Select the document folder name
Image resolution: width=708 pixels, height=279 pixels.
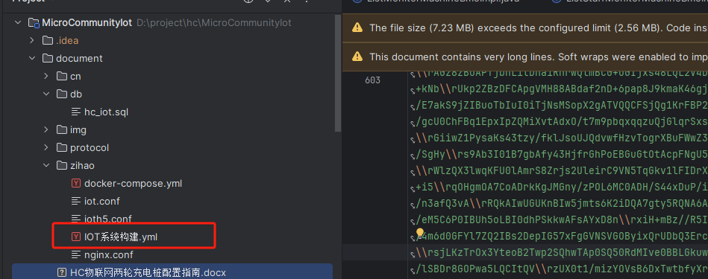80,59
